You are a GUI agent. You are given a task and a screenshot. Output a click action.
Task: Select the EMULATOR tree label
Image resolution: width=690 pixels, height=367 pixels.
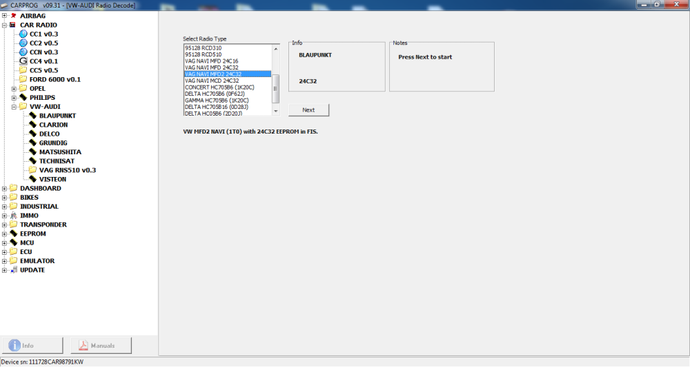click(x=37, y=261)
